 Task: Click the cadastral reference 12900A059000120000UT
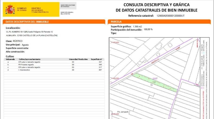(170, 16)
